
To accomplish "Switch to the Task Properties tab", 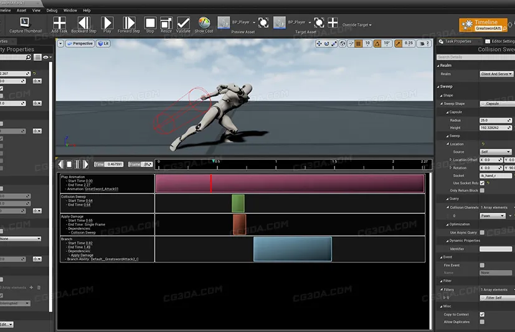I will [458, 41].
